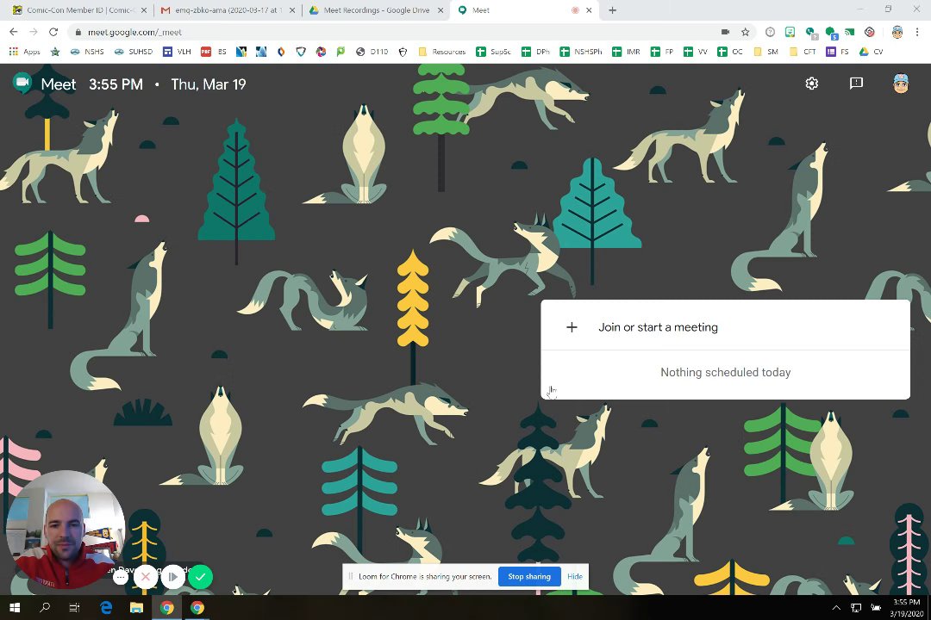
Task: Switch to Meet Recordings Google Drive tab
Action: [x=376, y=10]
